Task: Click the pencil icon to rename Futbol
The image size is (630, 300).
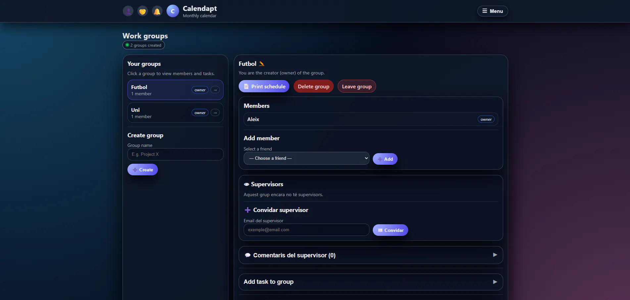Action: (262, 64)
